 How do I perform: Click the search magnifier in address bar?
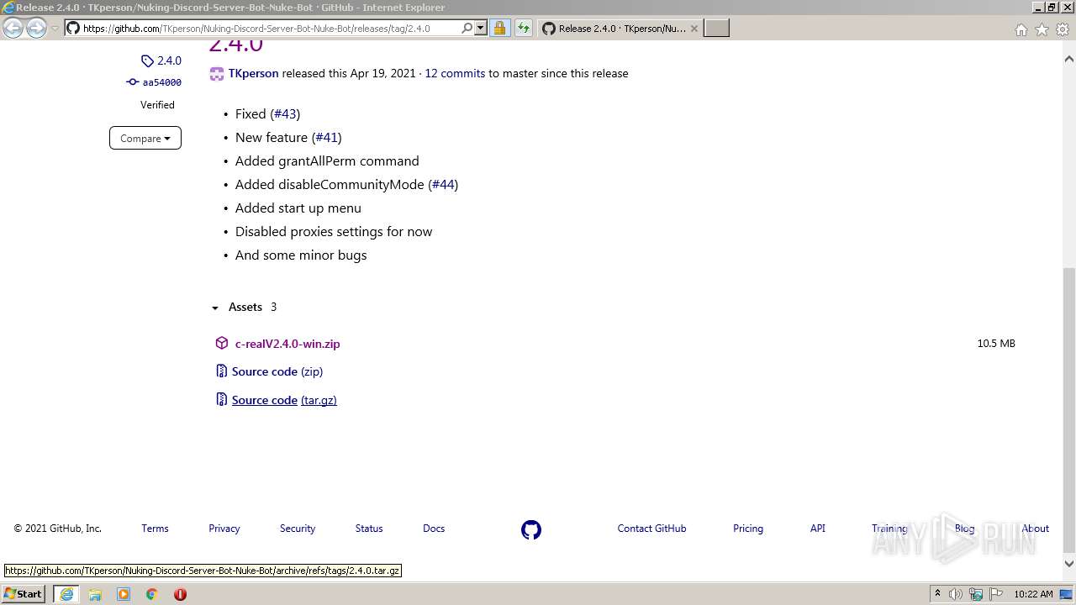pyautogui.click(x=467, y=28)
